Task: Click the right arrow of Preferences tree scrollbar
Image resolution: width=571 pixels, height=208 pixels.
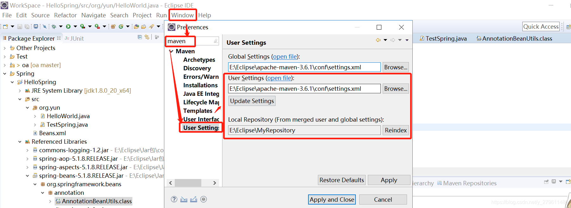Action: pyautogui.click(x=215, y=183)
